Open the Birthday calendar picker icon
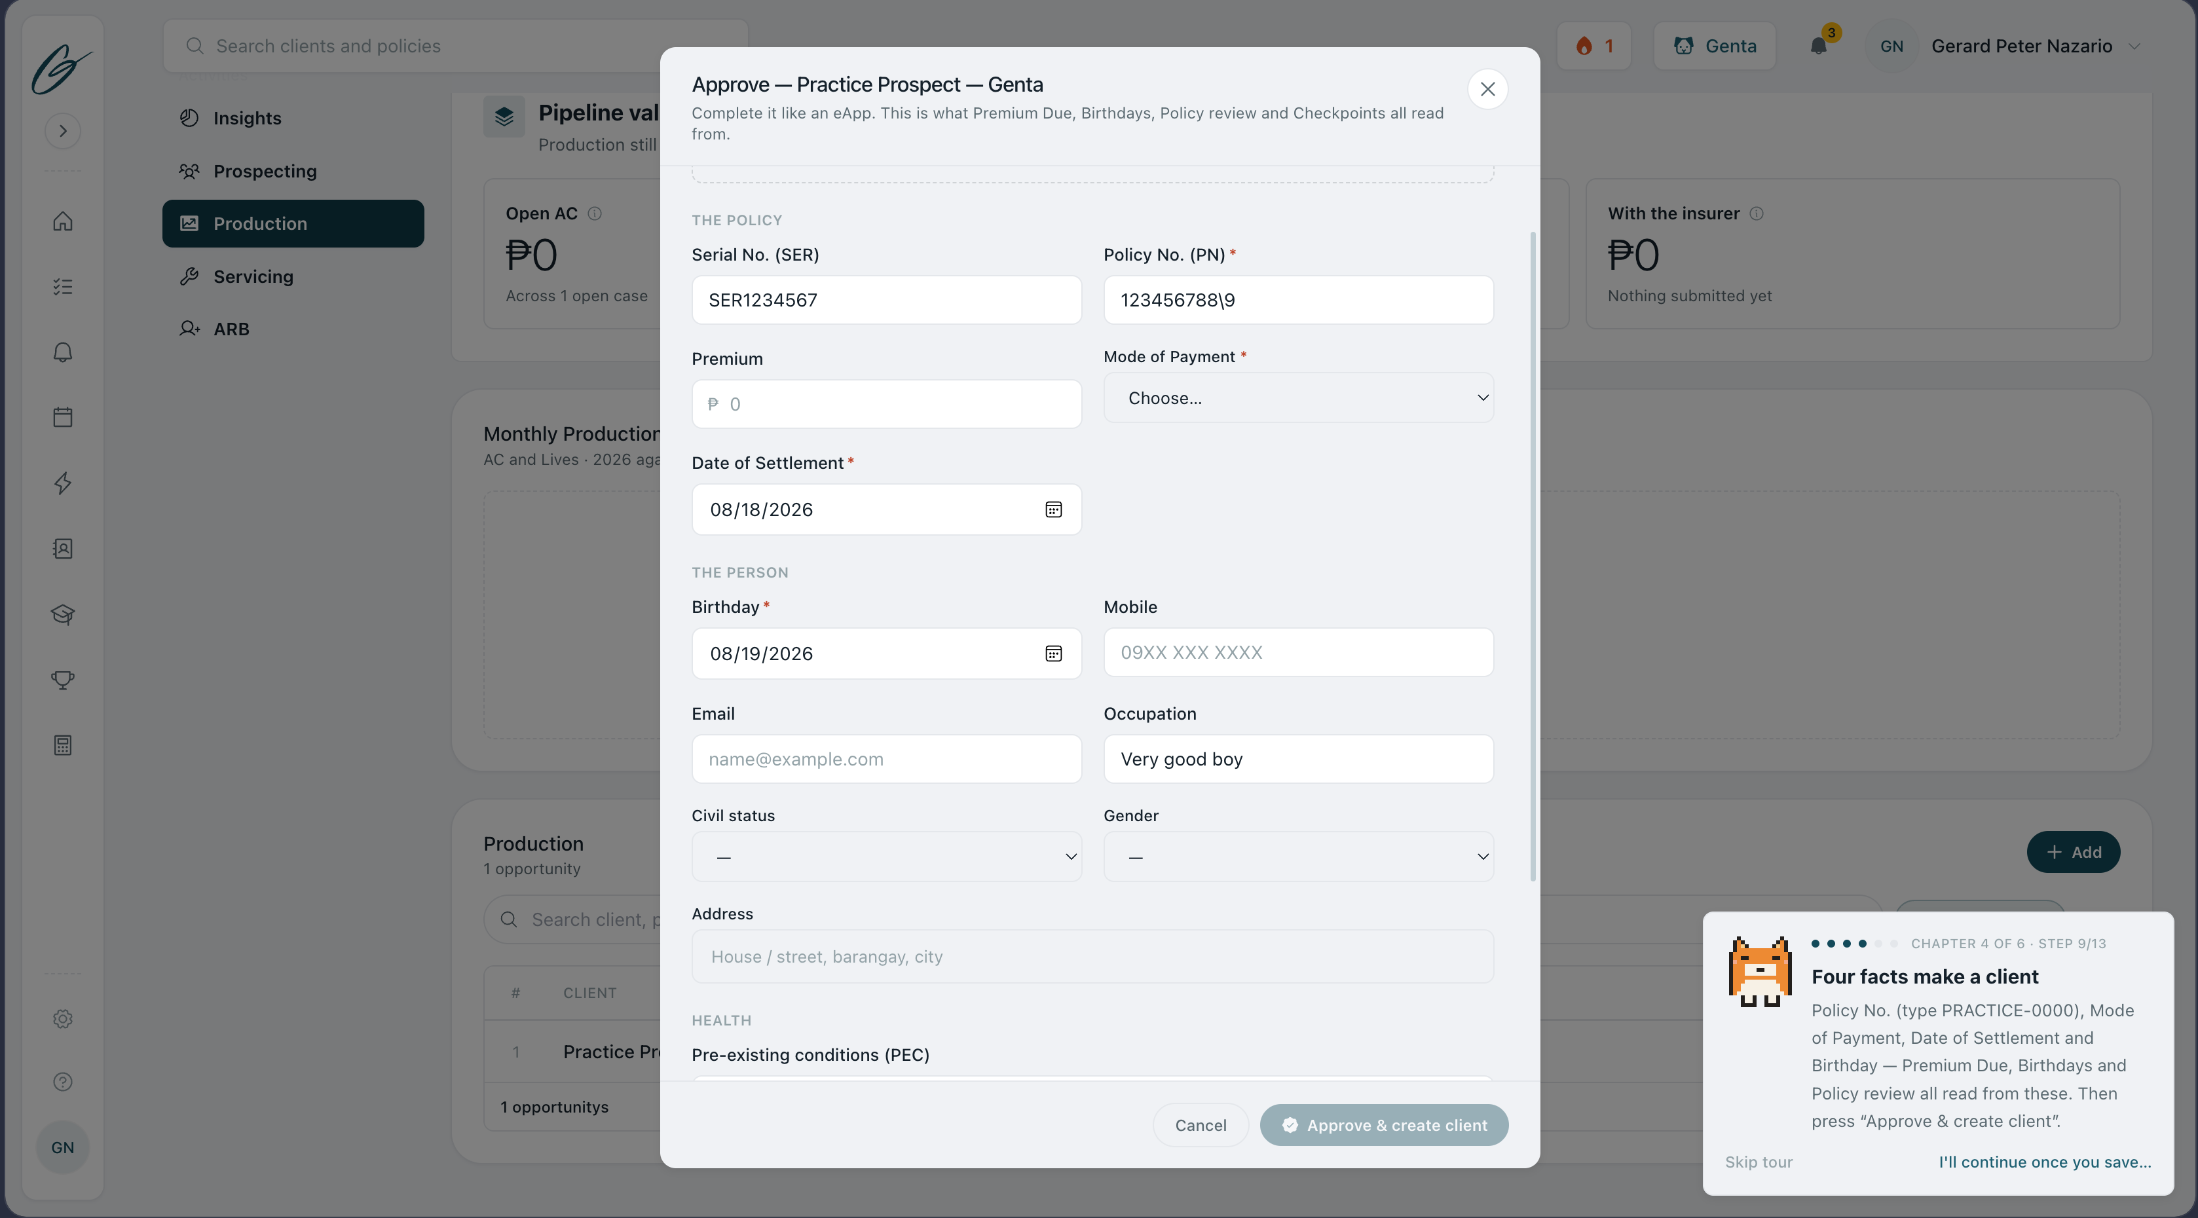Viewport: 2198px width, 1218px height. click(1054, 654)
